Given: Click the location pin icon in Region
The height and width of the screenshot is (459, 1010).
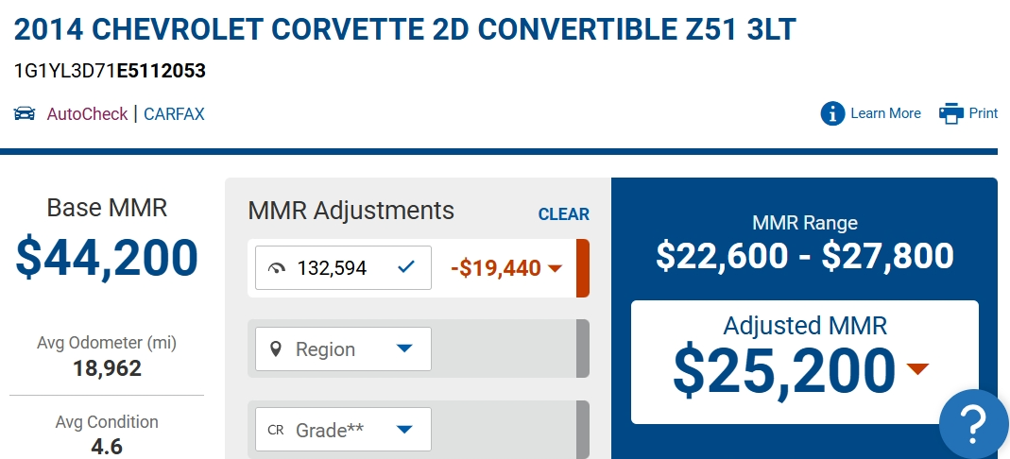Looking at the screenshot, I should tap(276, 349).
